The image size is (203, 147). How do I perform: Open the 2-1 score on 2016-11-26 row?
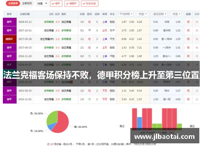(x=58, y=56)
